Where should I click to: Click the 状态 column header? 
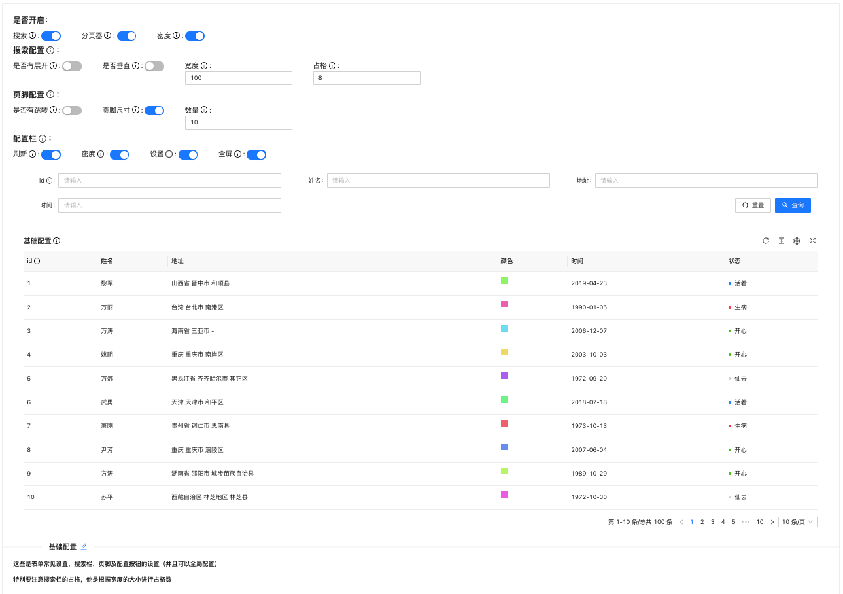pyautogui.click(x=734, y=261)
